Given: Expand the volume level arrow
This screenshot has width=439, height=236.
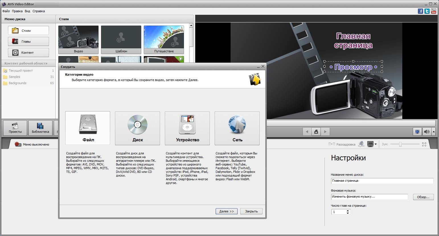Looking at the screenshot, I should [x=434, y=132].
